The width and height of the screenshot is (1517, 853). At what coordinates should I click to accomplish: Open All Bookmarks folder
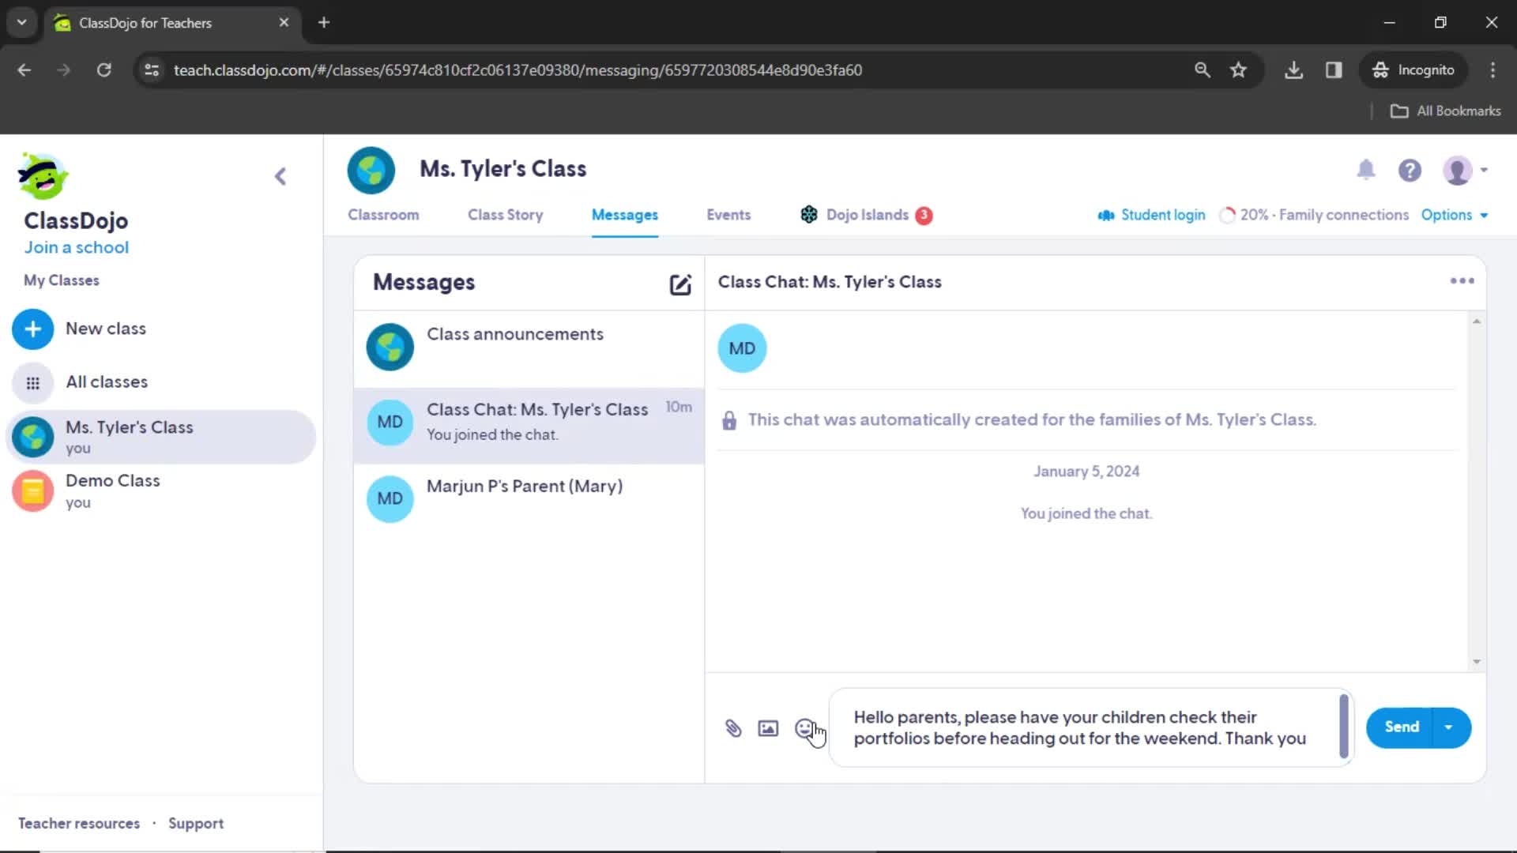click(1445, 111)
